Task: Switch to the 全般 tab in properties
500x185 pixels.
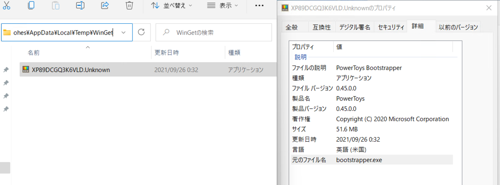Action: (292, 27)
